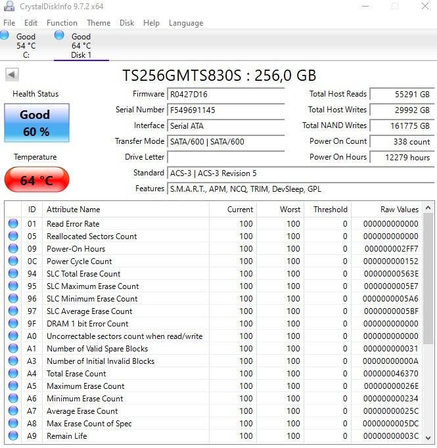Open the File menu

click(x=9, y=23)
